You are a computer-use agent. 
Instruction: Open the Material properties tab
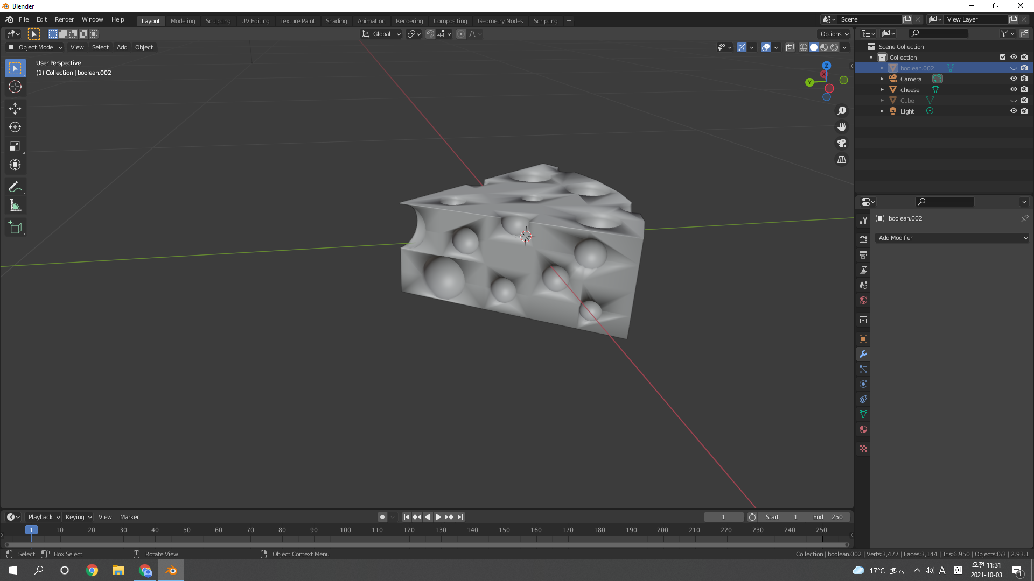tap(863, 429)
